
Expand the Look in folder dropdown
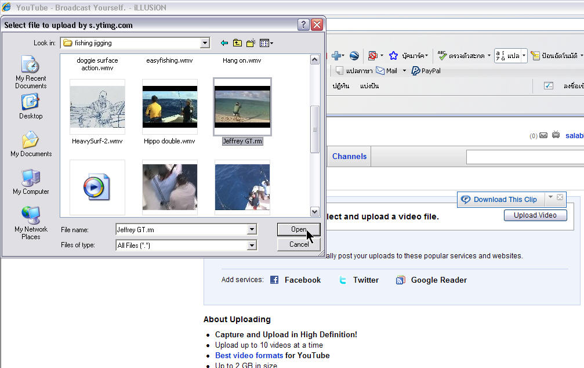[205, 44]
